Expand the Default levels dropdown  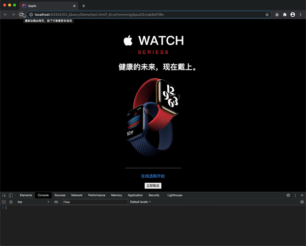coord(140,202)
